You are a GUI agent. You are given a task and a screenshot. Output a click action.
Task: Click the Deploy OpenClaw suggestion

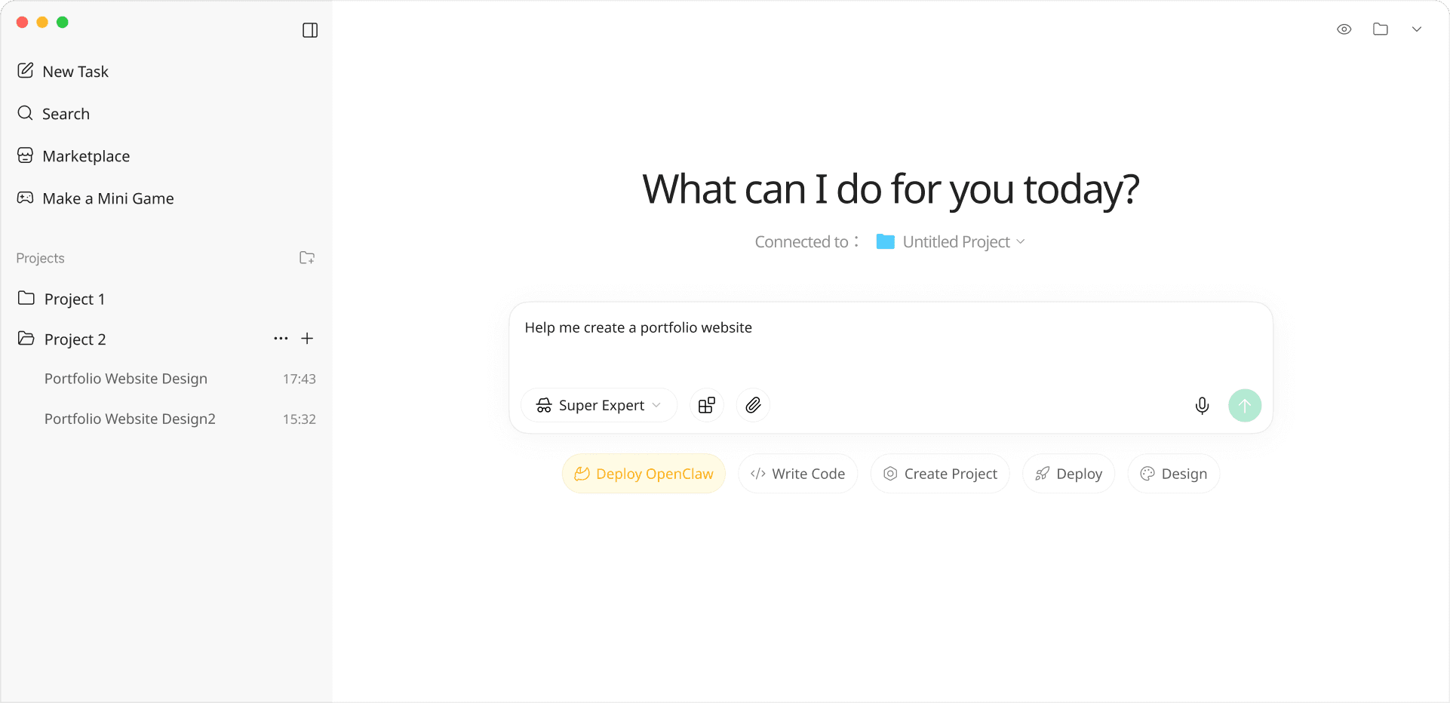coord(644,473)
